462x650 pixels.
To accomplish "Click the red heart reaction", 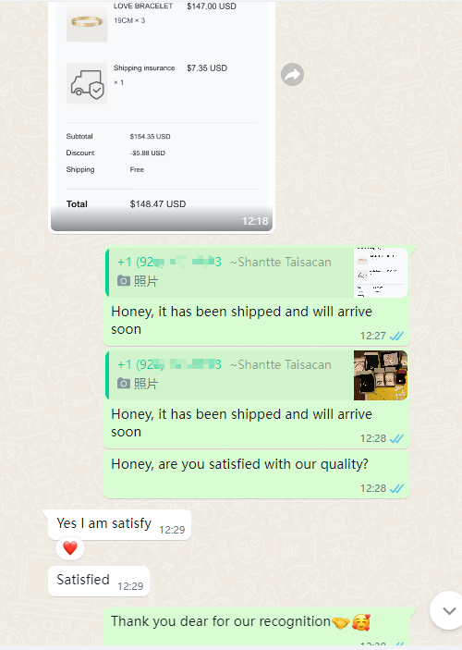I will pyautogui.click(x=70, y=548).
